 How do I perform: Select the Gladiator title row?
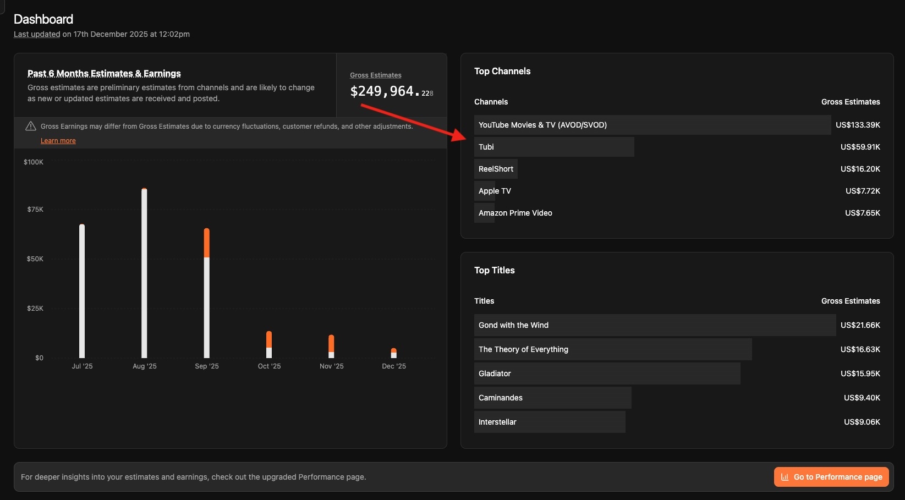click(x=677, y=373)
